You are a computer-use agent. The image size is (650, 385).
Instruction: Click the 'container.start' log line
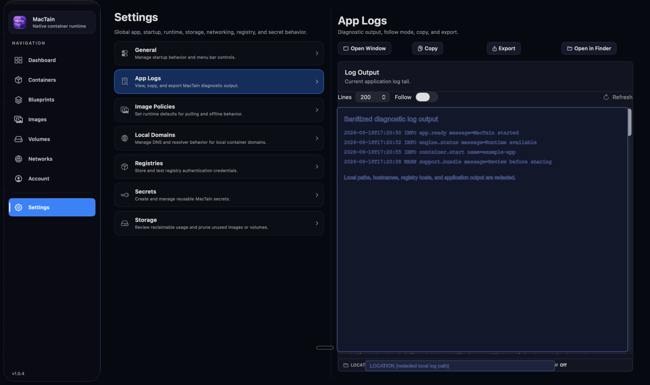[x=430, y=152]
